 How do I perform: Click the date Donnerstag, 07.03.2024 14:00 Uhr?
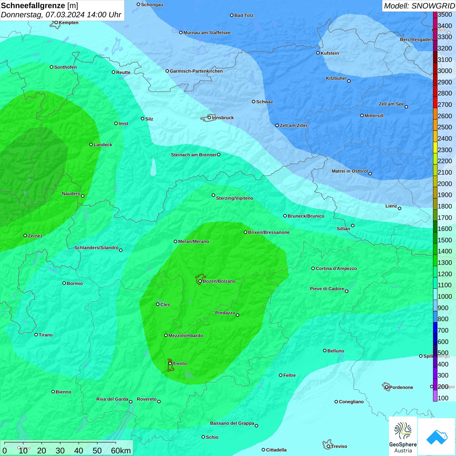tap(61, 15)
